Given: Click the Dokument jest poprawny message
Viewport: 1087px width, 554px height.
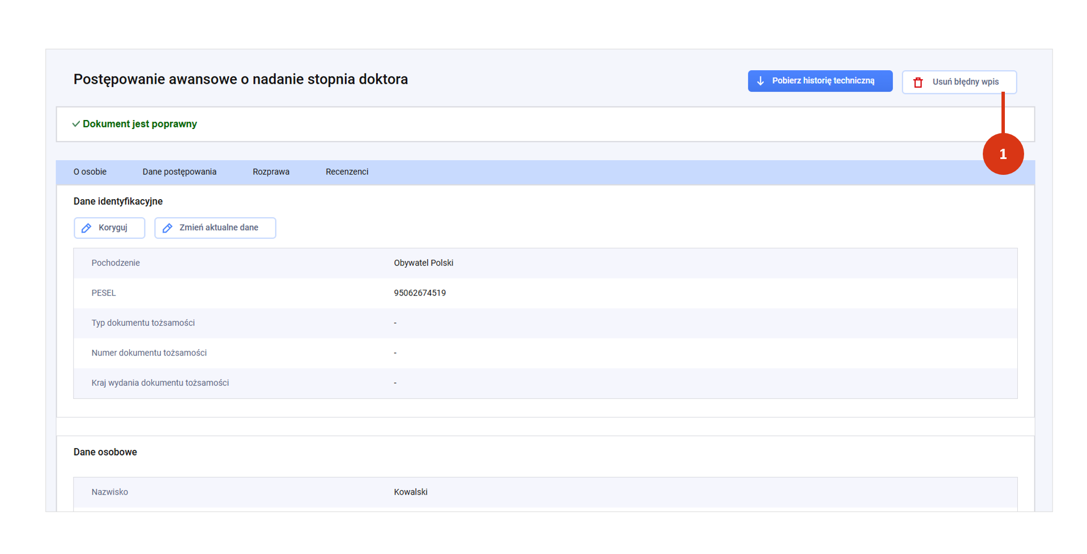Looking at the screenshot, I should click(140, 124).
